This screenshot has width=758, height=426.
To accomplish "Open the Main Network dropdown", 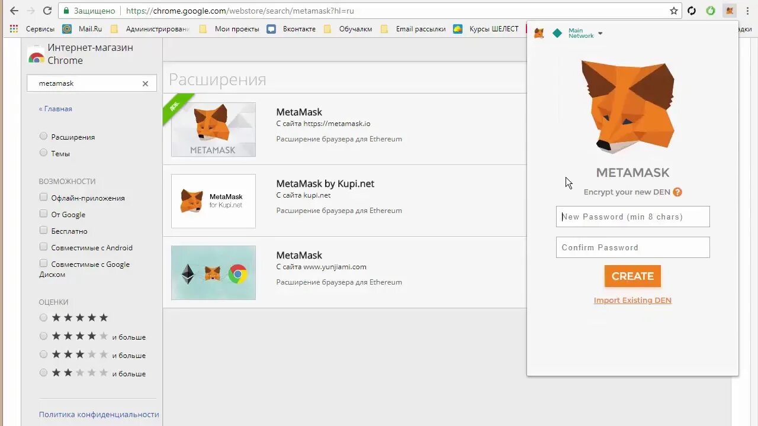I will click(585, 34).
